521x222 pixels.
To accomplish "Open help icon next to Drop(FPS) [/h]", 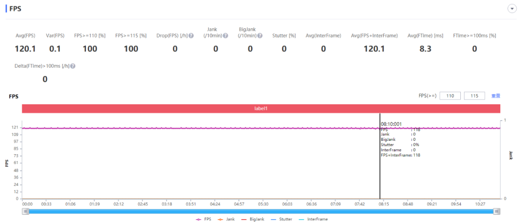I will click(191, 36).
